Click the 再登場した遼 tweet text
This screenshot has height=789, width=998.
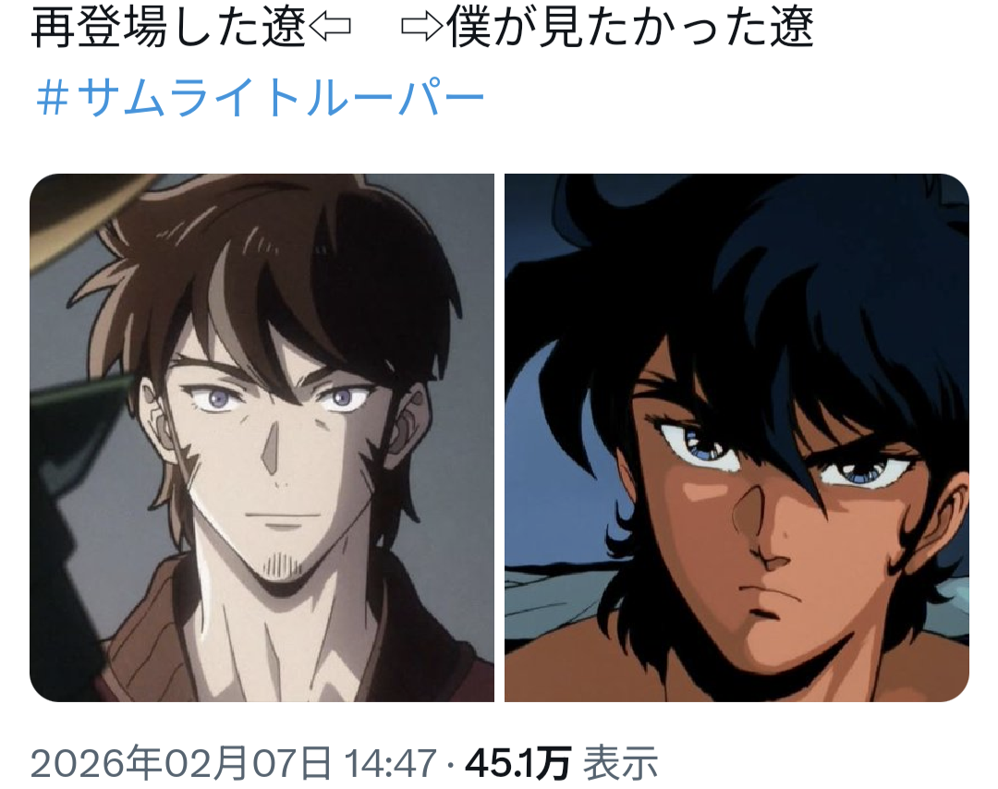(169, 27)
